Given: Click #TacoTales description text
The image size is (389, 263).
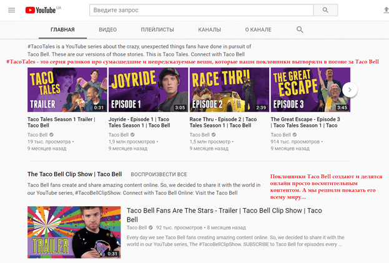Looking at the screenshot, I should [139, 51].
